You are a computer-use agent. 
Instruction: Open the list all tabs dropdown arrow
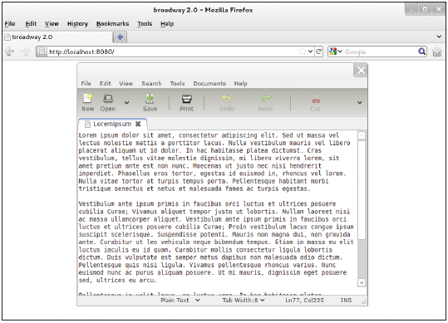[439, 37]
